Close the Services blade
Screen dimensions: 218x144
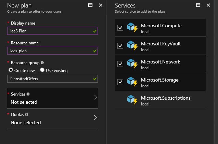point(208,5)
